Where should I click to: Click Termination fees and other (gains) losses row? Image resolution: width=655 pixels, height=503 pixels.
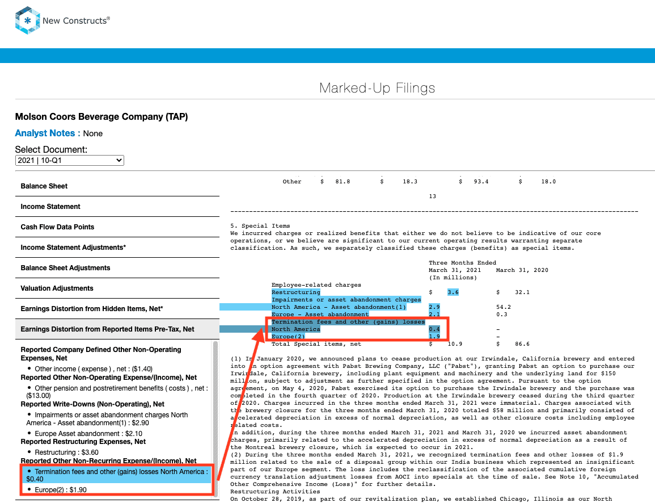pos(348,322)
